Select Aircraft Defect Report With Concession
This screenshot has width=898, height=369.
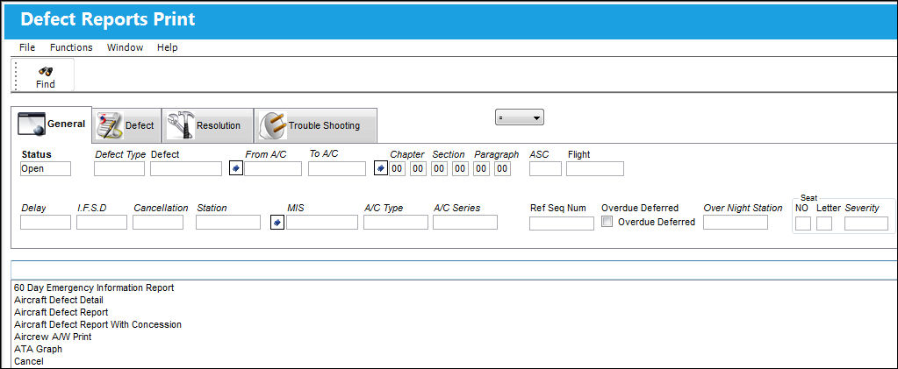97,324
